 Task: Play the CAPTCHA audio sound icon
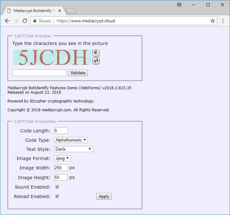coord(96,53)
